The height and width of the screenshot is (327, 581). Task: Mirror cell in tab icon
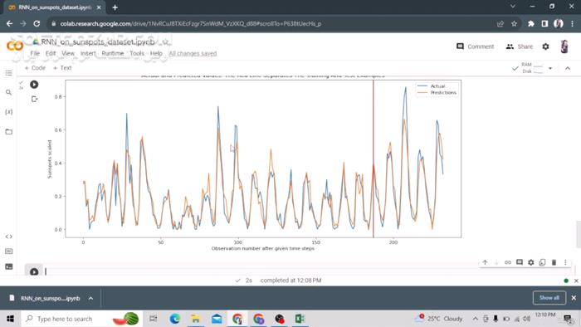point(543,262)
